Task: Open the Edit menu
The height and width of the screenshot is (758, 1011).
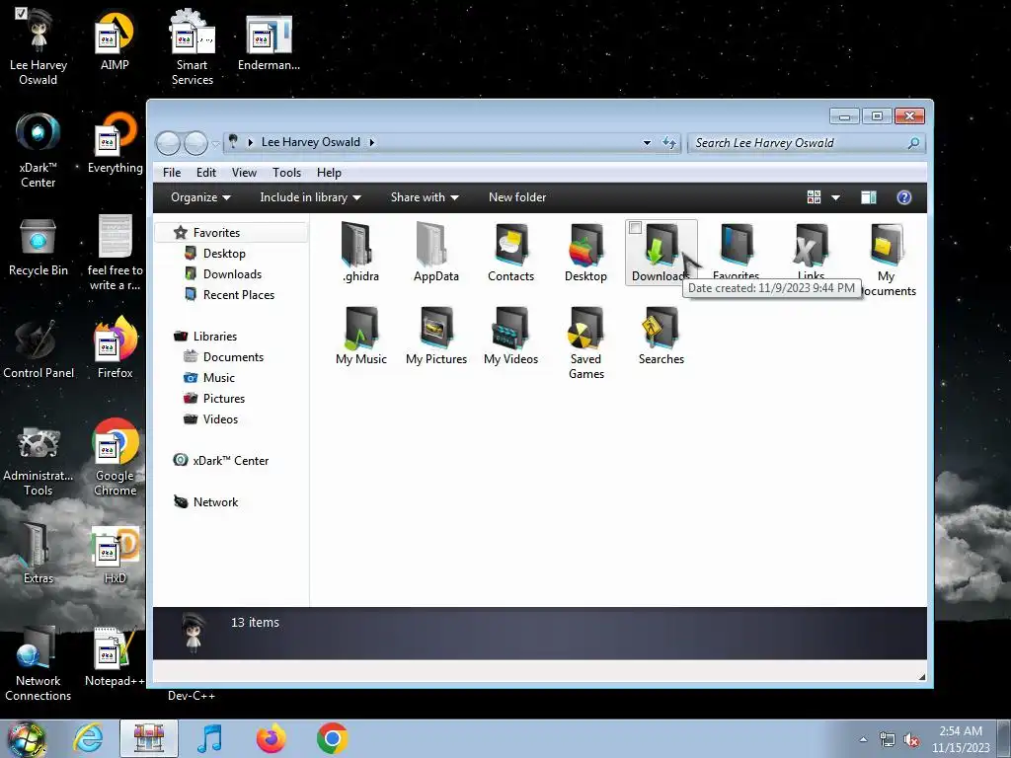Action: pyautogui.click(x=206, y=173)
